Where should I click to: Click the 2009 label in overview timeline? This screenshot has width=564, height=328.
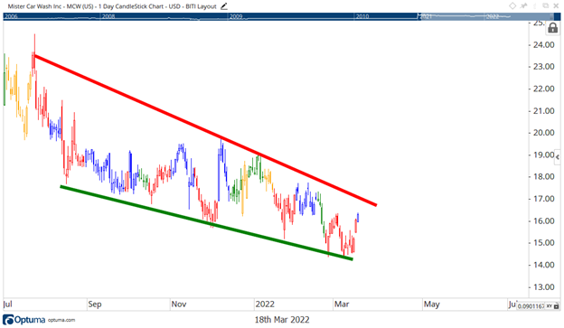[x=236, y=16]
